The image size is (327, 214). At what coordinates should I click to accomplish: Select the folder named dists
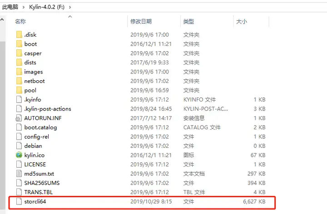click(30, 63)
